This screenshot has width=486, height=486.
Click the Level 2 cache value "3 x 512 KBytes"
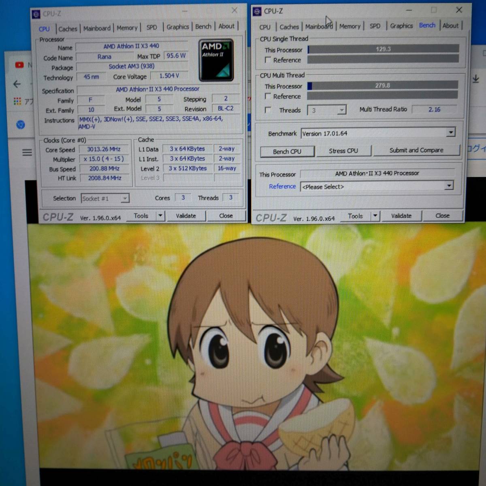coord(188,168)
